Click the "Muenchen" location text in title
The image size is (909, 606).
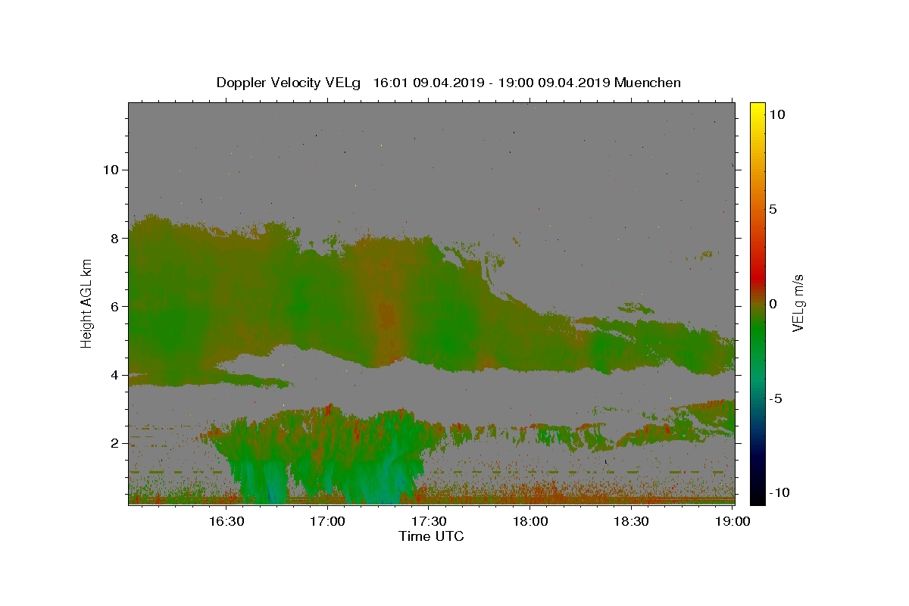click(x=648, y=83)
